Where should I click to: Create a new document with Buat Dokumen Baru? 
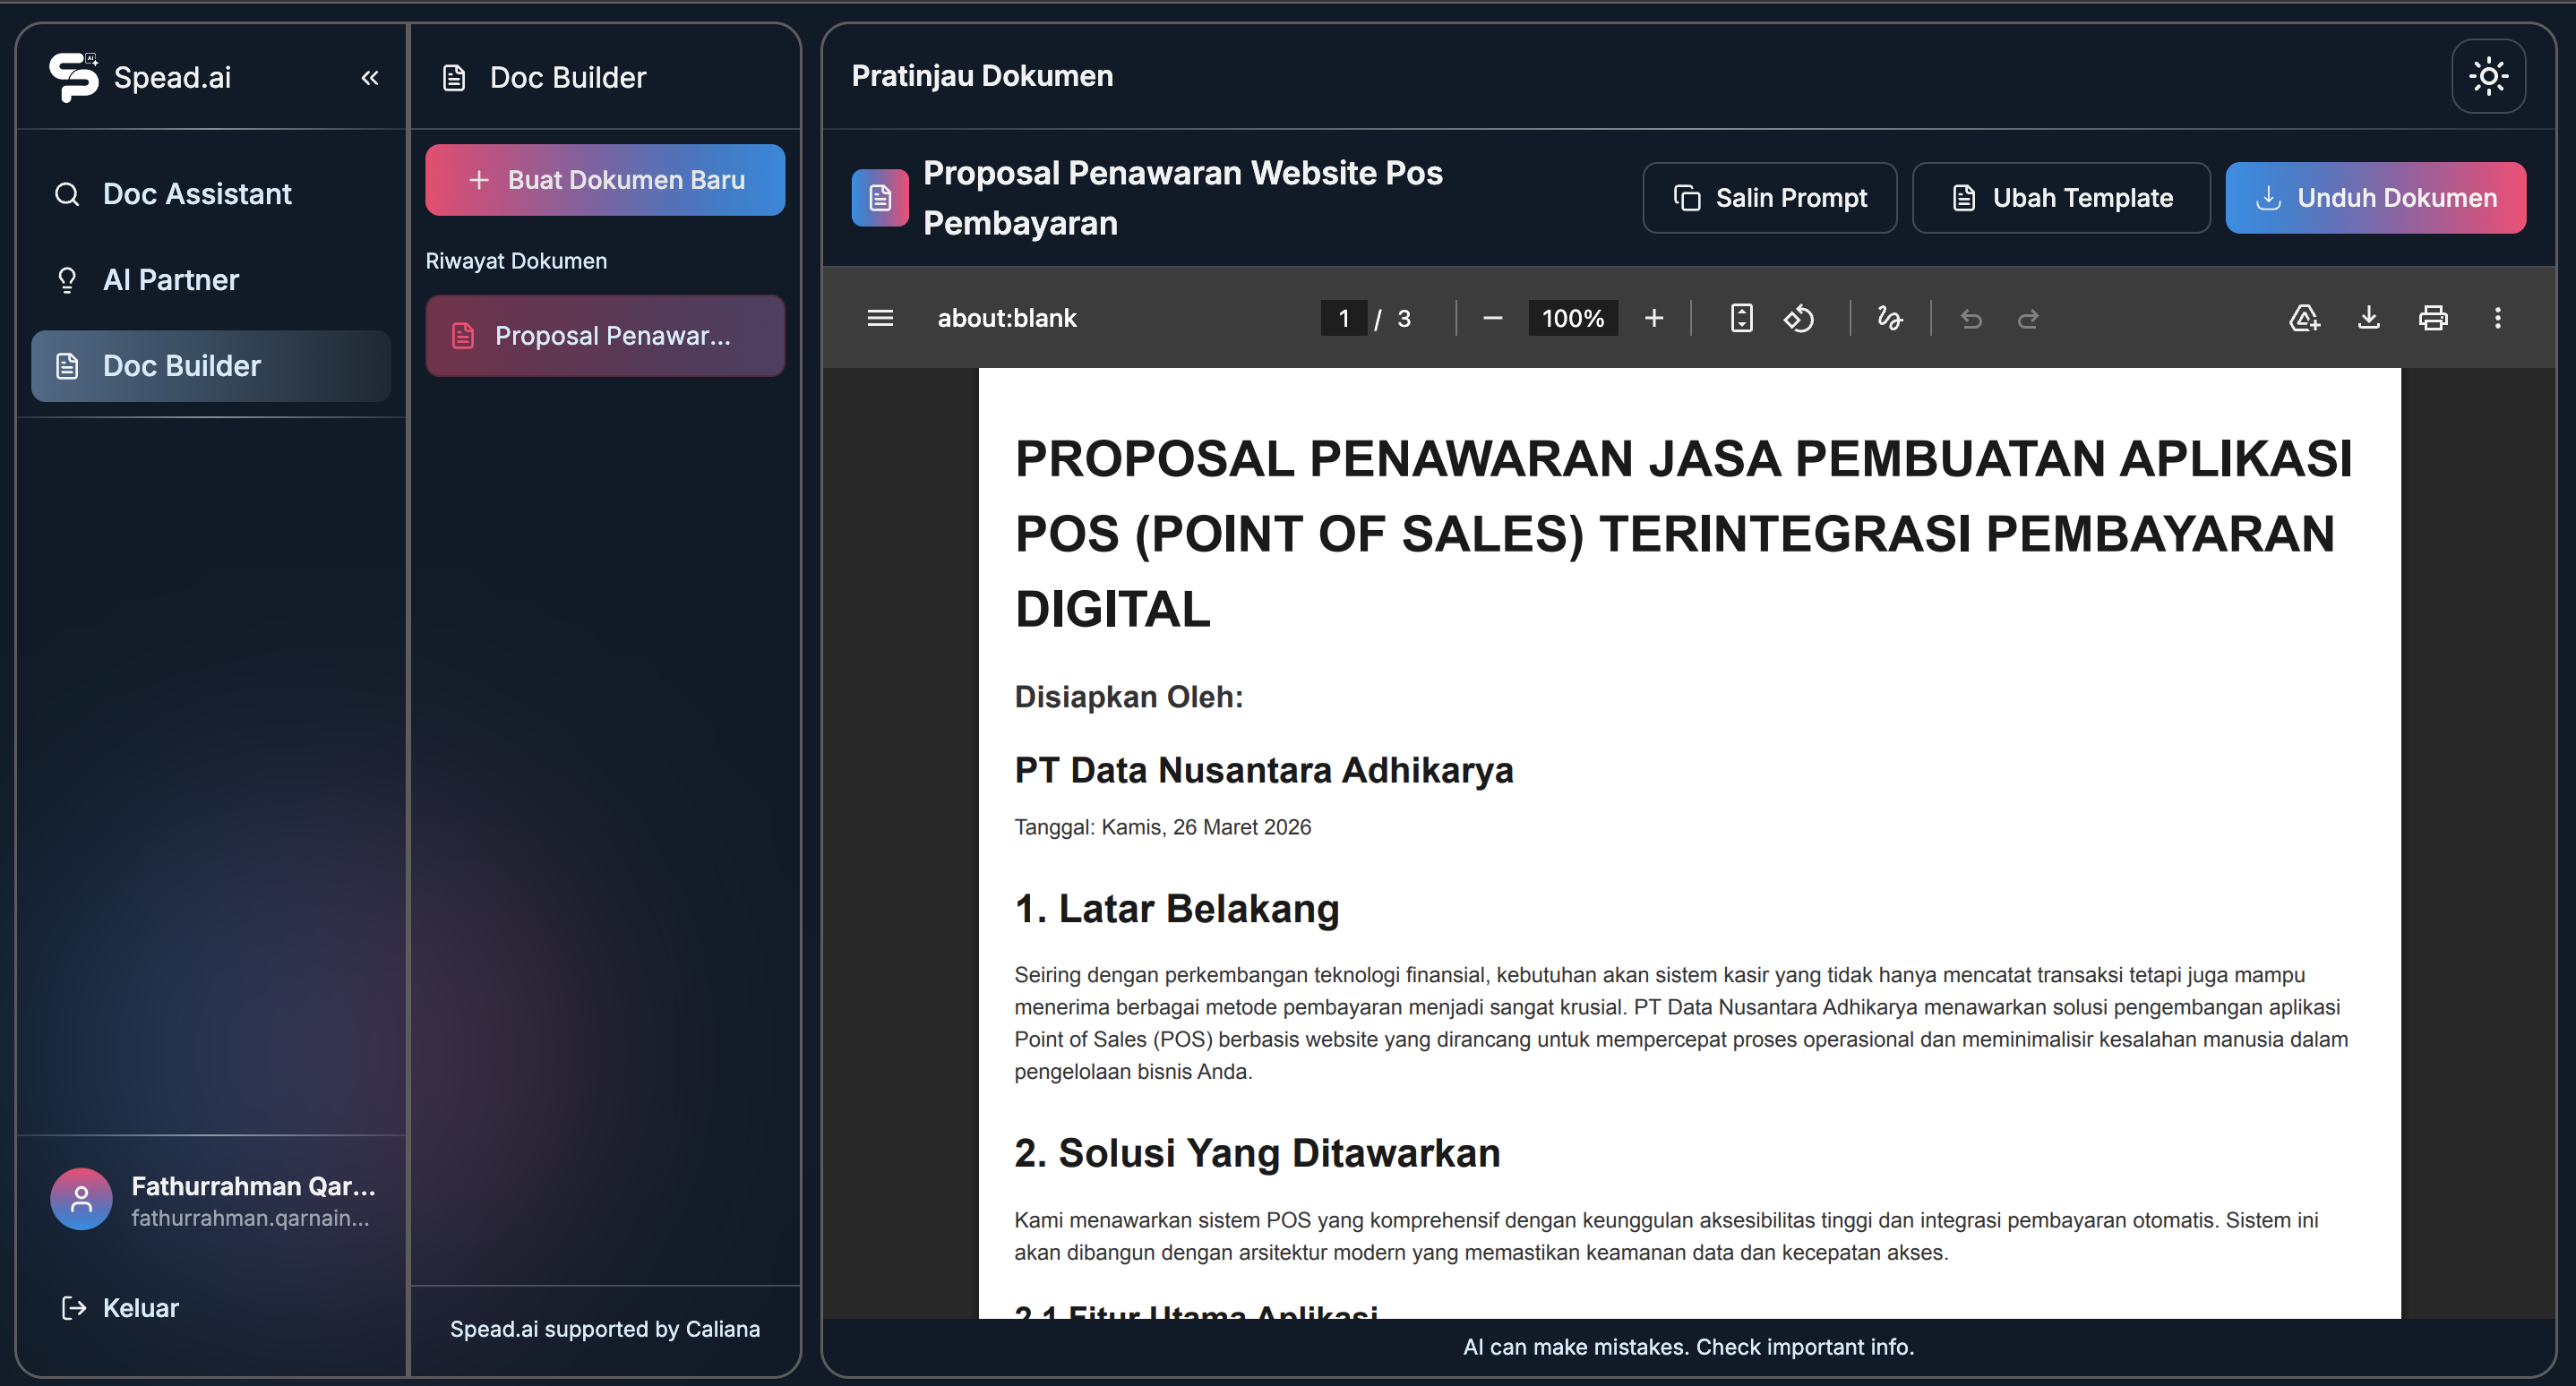point(605,180)
